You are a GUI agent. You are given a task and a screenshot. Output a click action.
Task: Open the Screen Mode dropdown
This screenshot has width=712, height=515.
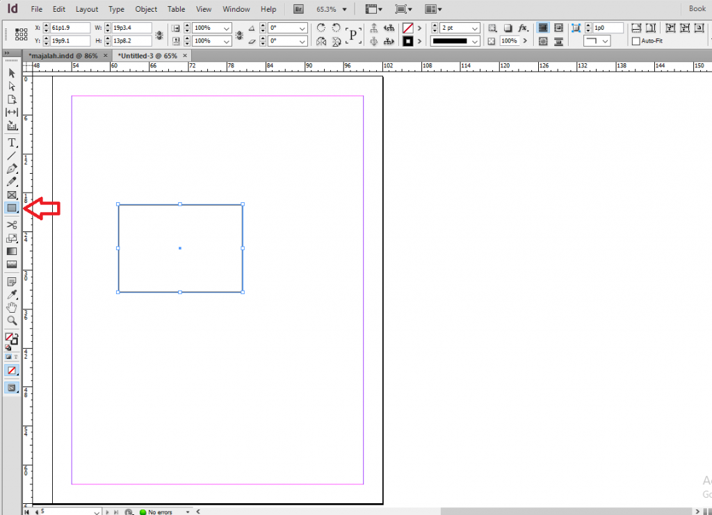click(403, 9)
